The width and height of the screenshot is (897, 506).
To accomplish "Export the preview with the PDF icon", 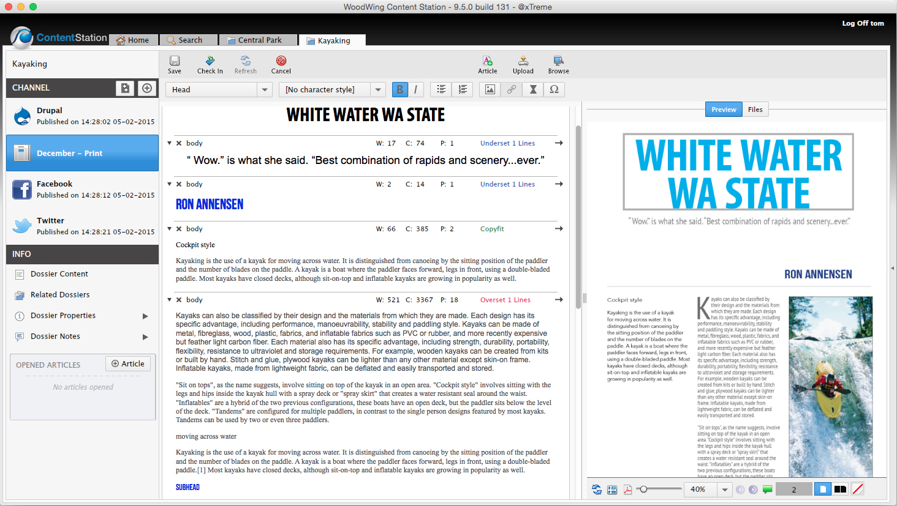I will [x=627, y=489].
